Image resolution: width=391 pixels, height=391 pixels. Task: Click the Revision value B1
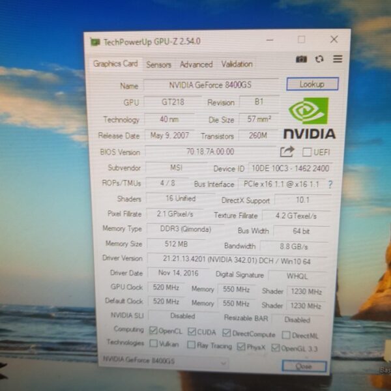pyautogui.click(x=259, y=102)
